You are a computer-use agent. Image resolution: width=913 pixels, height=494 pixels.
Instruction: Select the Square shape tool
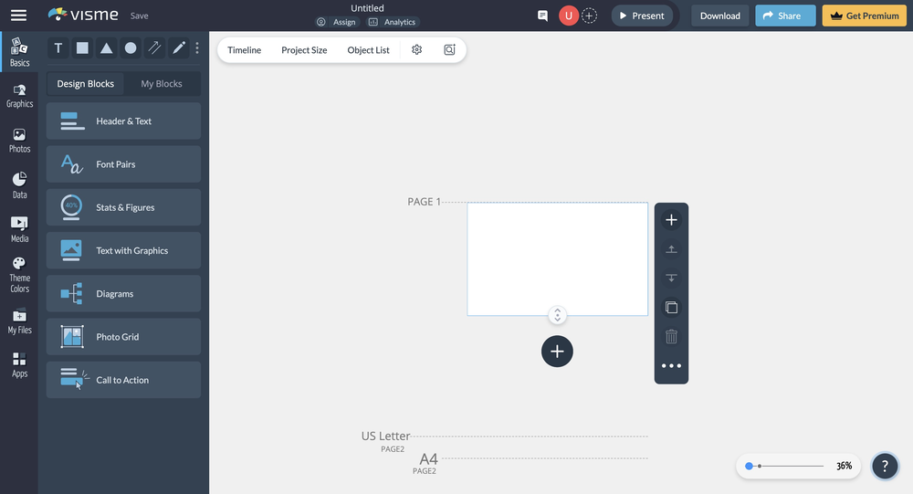coord(82,48)
